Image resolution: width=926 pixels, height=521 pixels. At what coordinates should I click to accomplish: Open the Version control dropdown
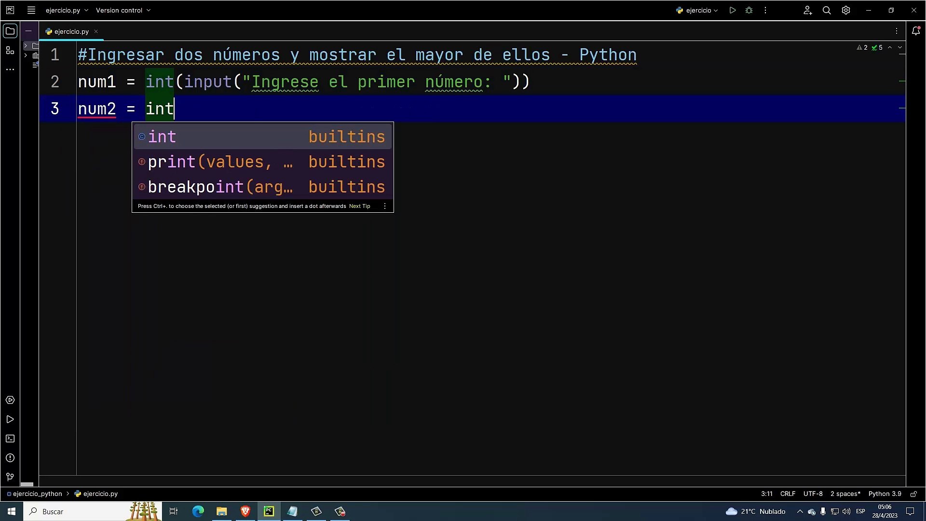coord(123,10)
